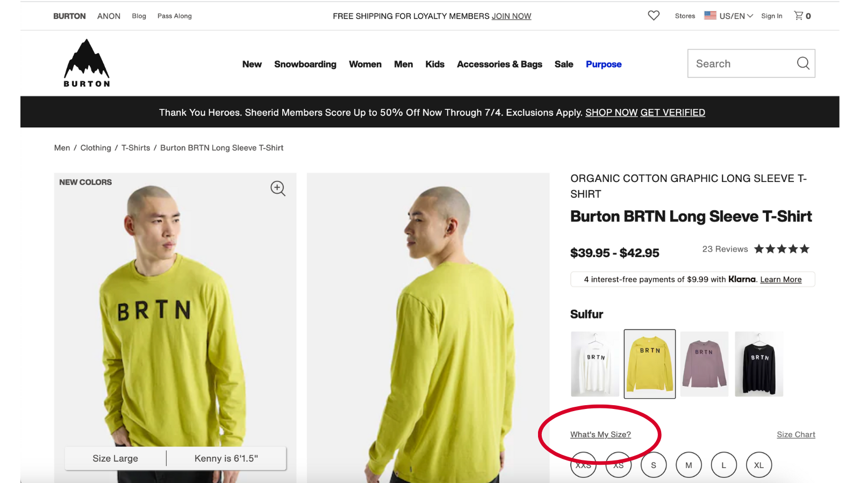Image resolution: width=860 pixels, height=483 pixels.
Task: Click 23 Reviews link
Action: 725,249
